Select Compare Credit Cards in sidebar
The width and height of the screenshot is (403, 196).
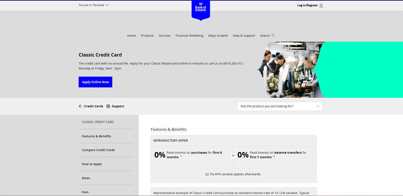click(x=98, y=150)
